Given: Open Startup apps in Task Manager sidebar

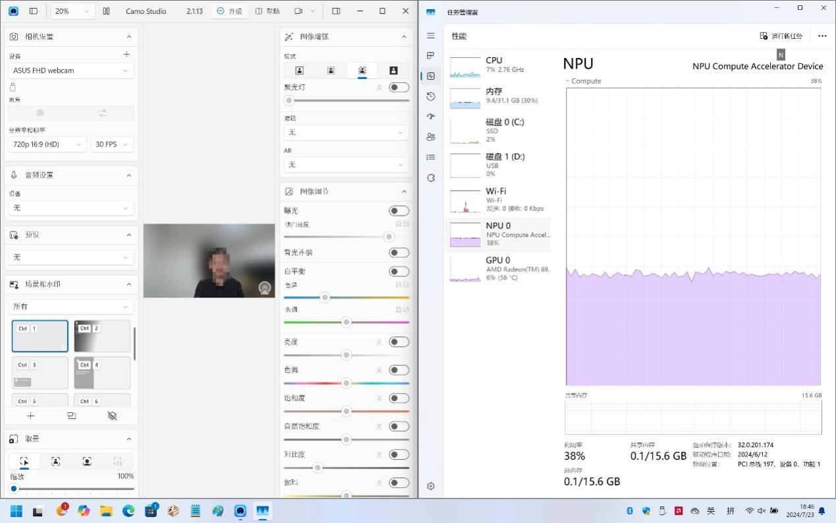Looking at the screenshot, I should [x=431, y=117].
